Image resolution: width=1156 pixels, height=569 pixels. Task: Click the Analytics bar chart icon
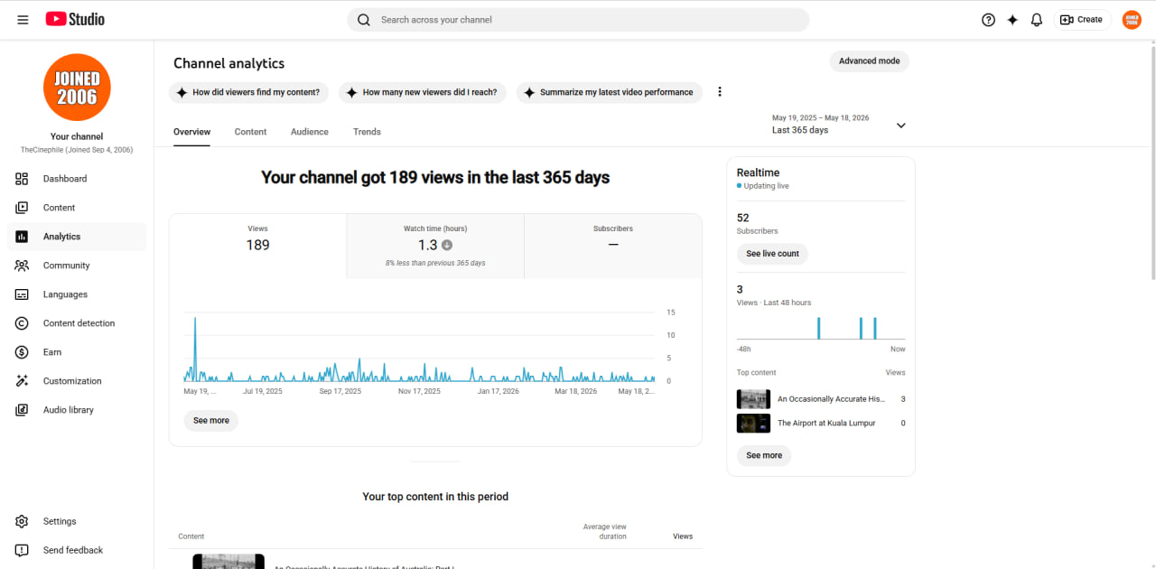(22, 237)
